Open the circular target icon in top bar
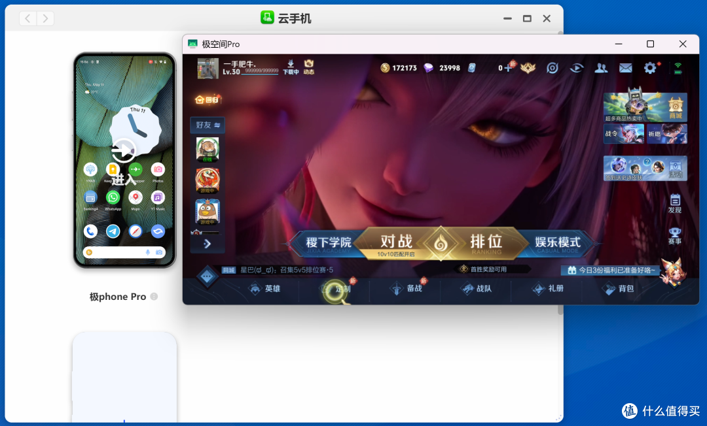The height and width of the screenshot is (426, 707). tap(553, 68)
